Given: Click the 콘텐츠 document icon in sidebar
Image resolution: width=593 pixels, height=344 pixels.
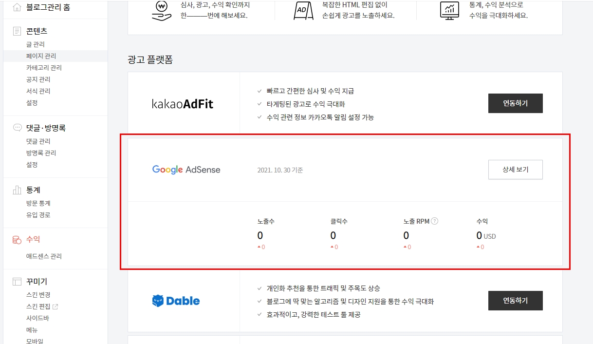Looking at the screenshot, I should pyautogui.click(x=17, y=31).
